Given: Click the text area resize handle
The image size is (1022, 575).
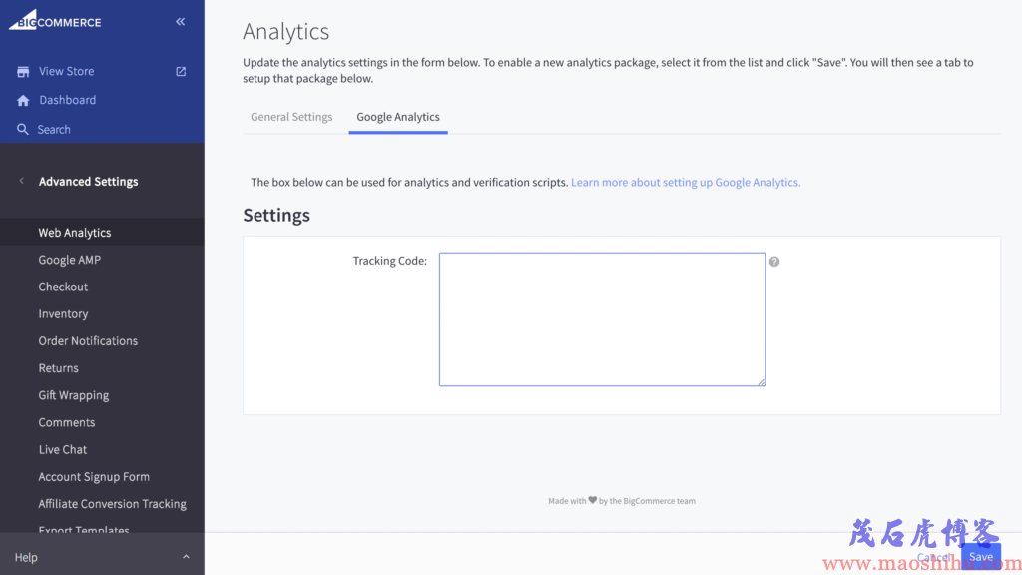Looking at the screenshot, I should (761, 382).
